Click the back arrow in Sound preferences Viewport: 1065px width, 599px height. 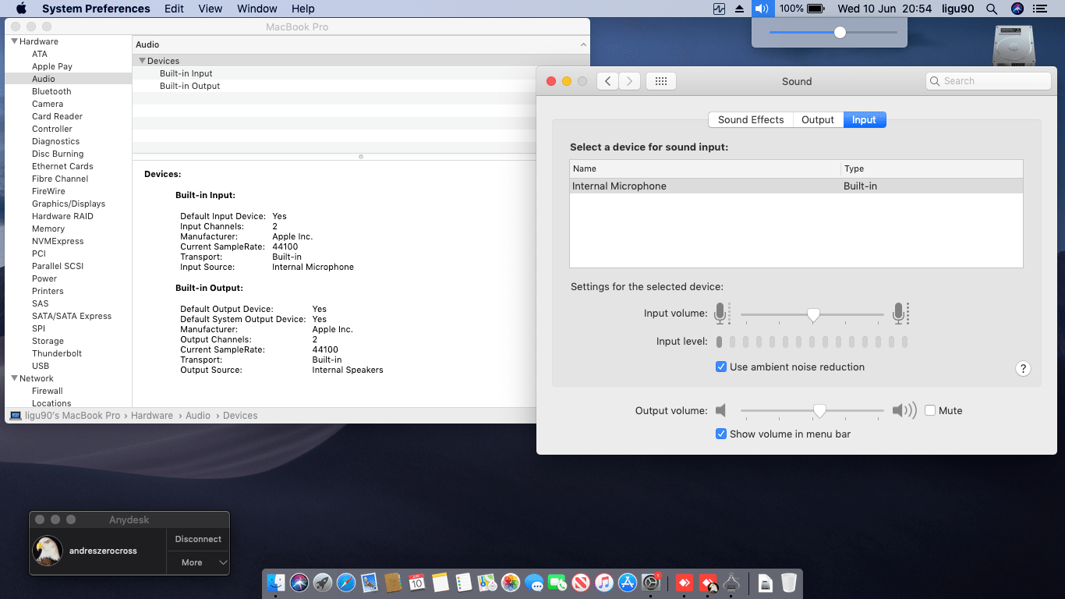click(x=607, y=81)
